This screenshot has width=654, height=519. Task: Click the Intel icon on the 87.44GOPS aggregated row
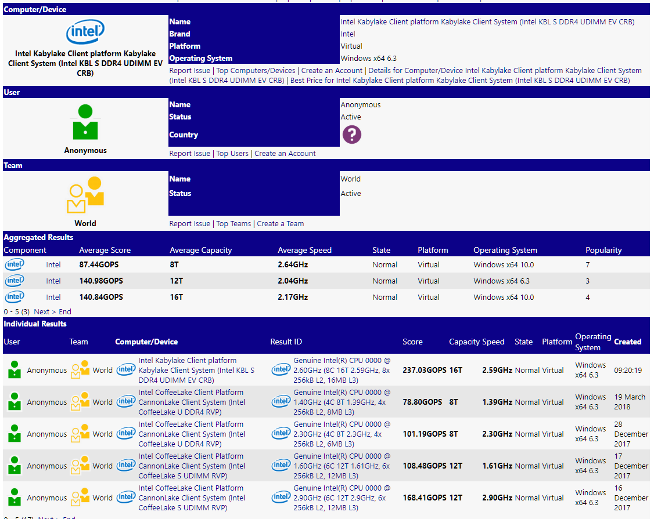14,264
